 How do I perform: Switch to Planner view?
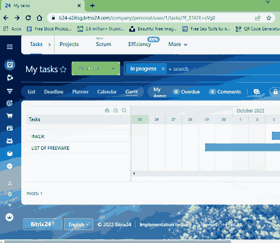coord(80,92)
